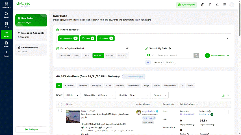Open three-dot menu on first mention
The height and width of the screenshot is (135, 241).
(x=226, y=112)
